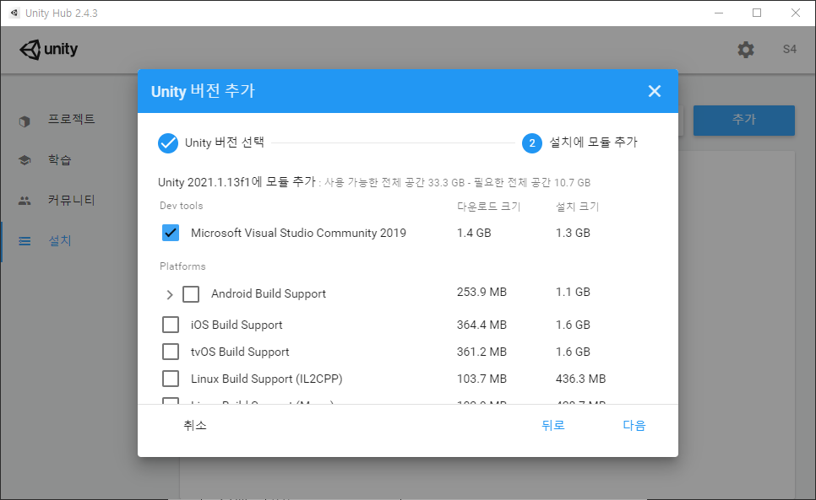Click the 'Platforms' section heading
Viewport: 816px width, 500px height.
click(x=182, y=266)
